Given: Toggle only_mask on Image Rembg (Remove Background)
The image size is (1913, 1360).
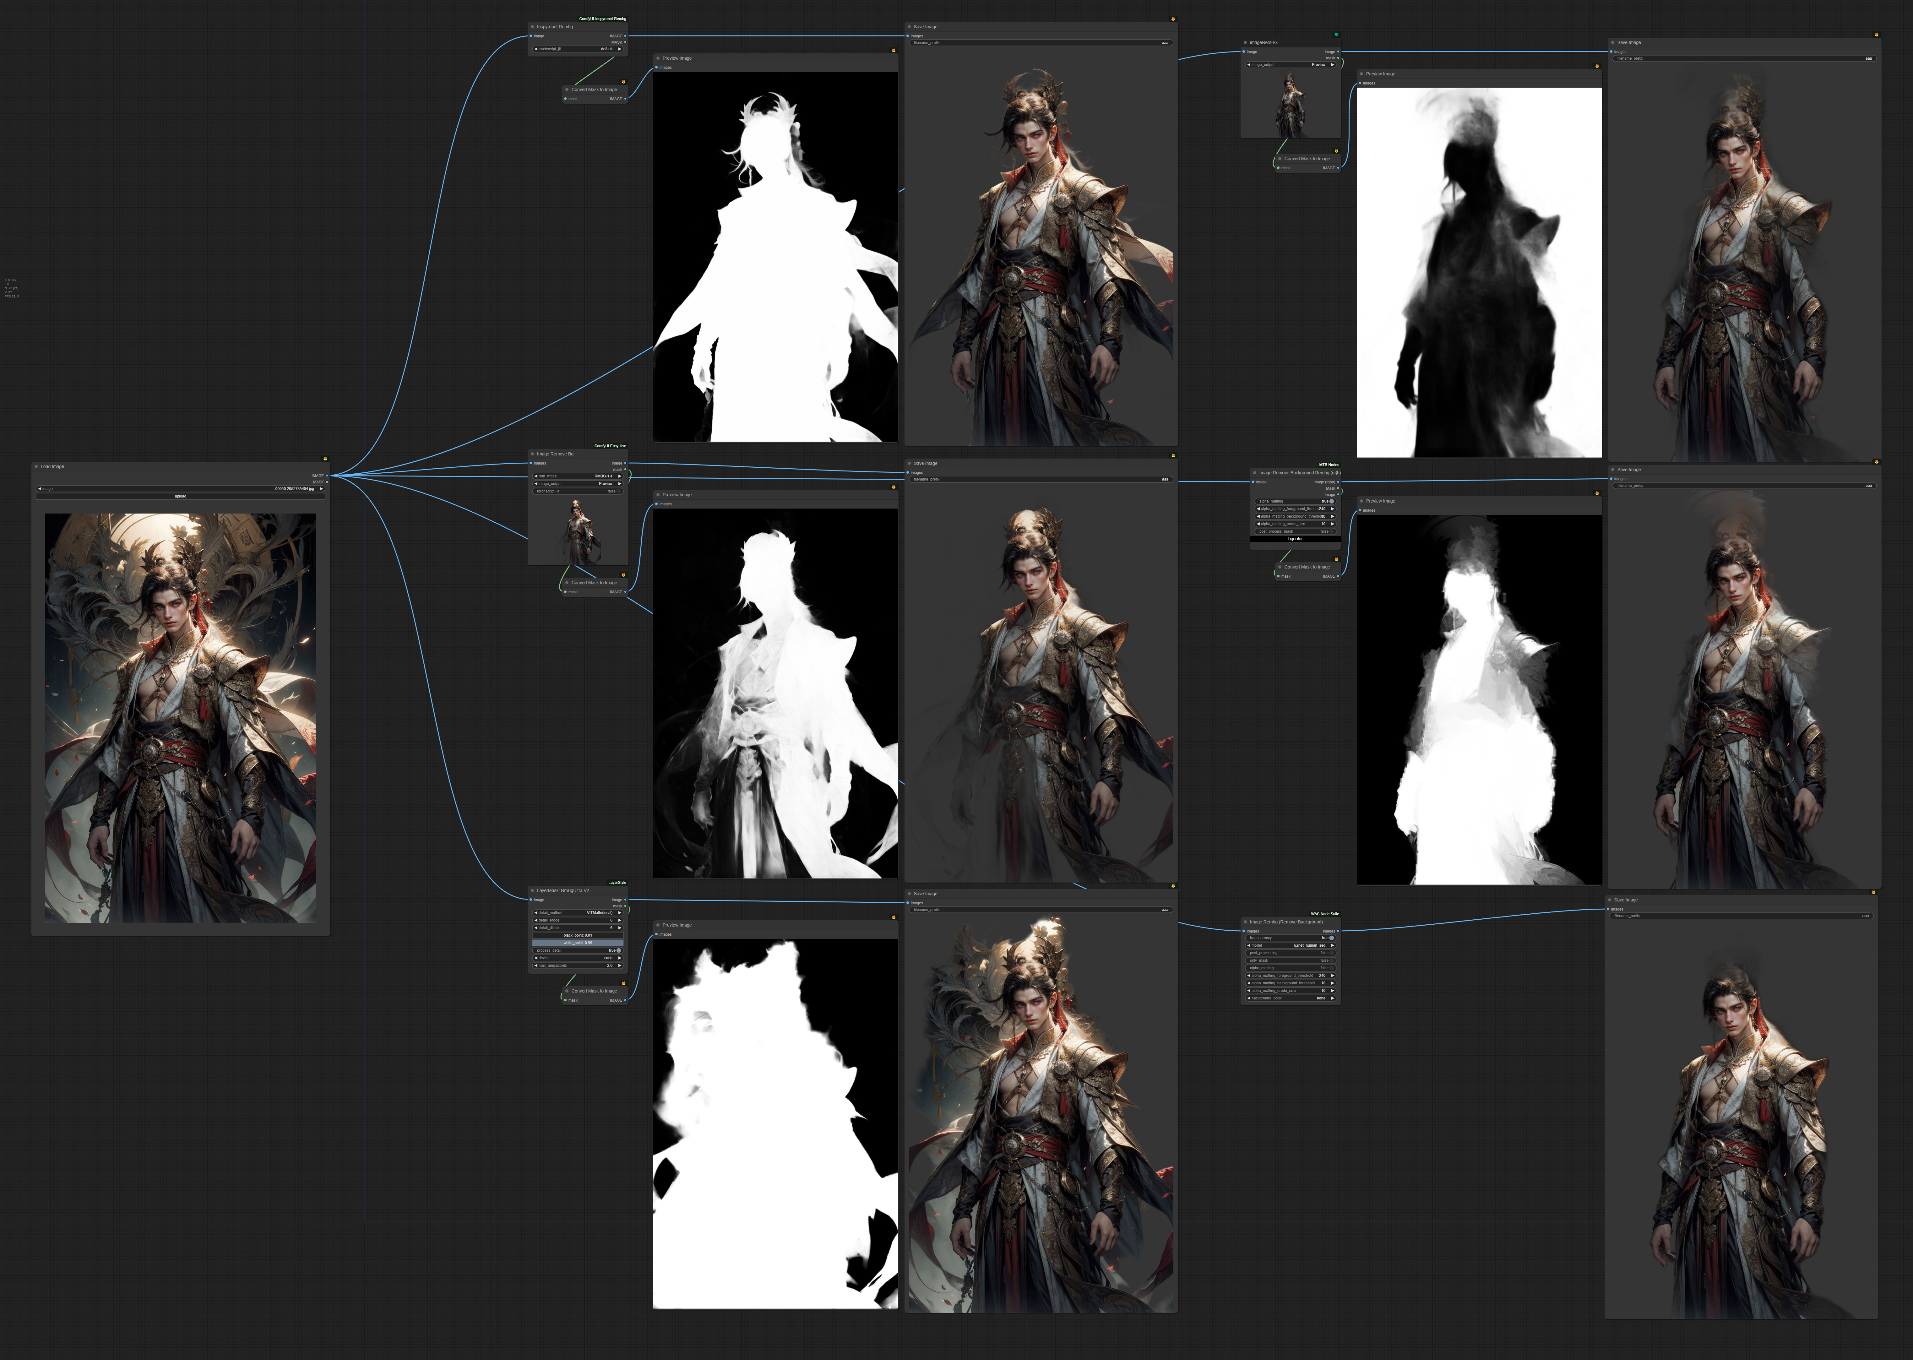Looking at the screenshot, I should (1291, 960).
